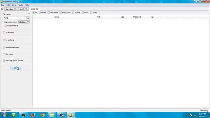Open the Tools menu

click(x=20, y=5)
